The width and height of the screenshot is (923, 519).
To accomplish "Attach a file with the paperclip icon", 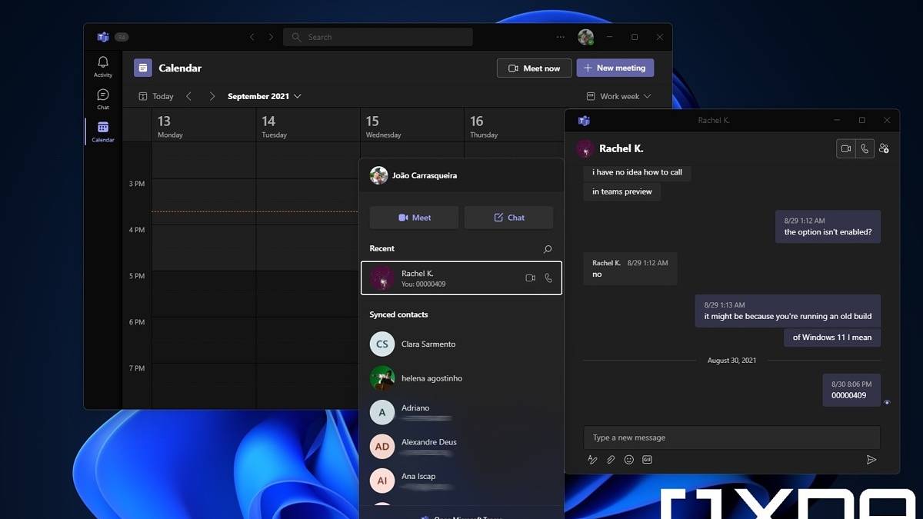I will tap(611, 460).
